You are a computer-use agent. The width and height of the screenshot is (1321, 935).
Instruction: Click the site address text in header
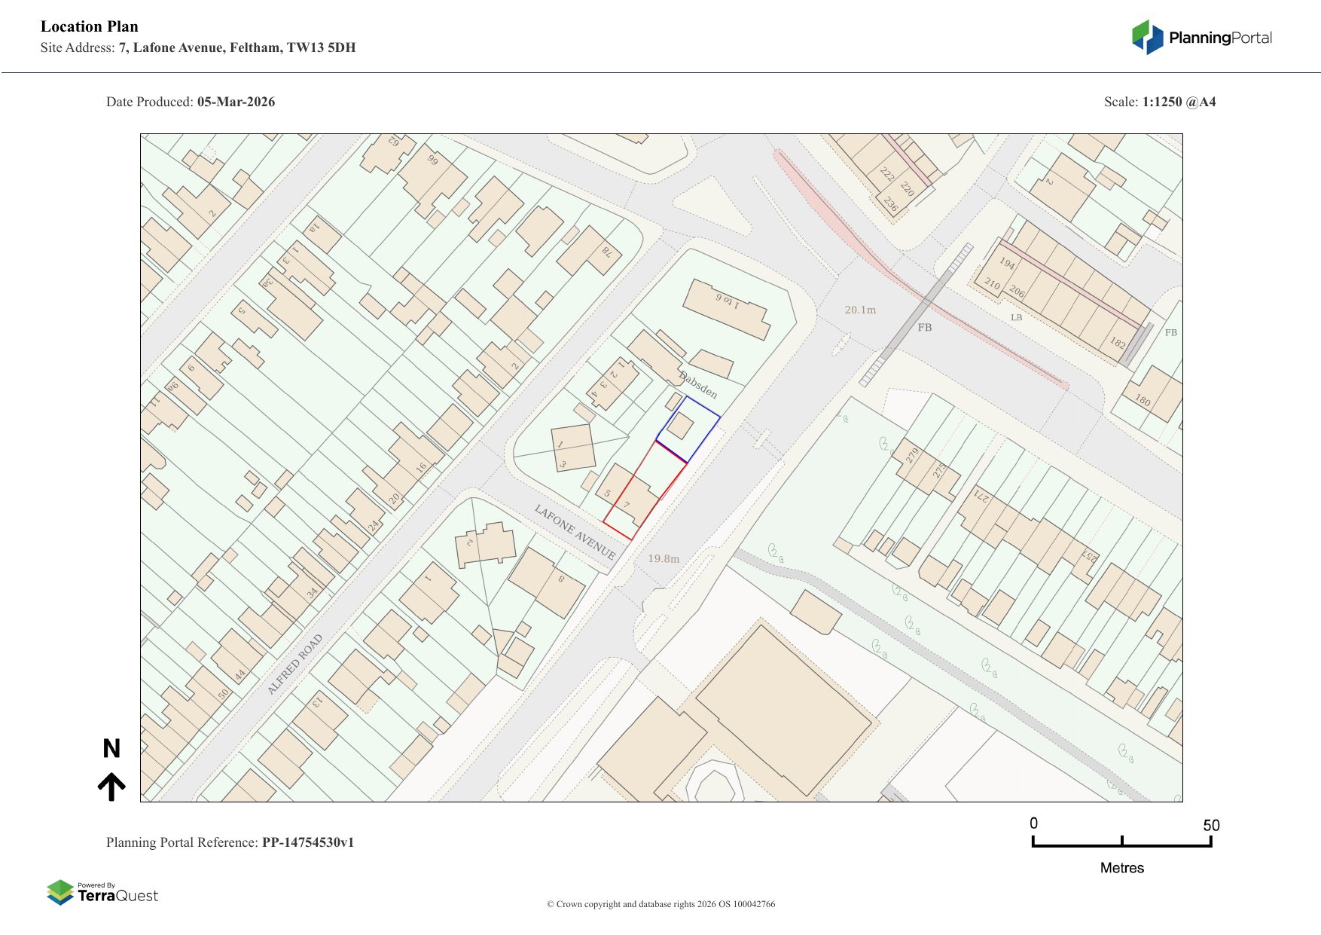pos(198,47)
